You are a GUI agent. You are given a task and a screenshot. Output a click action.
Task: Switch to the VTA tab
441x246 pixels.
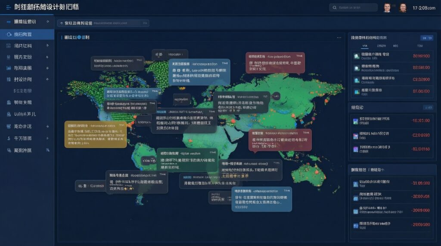365,46
